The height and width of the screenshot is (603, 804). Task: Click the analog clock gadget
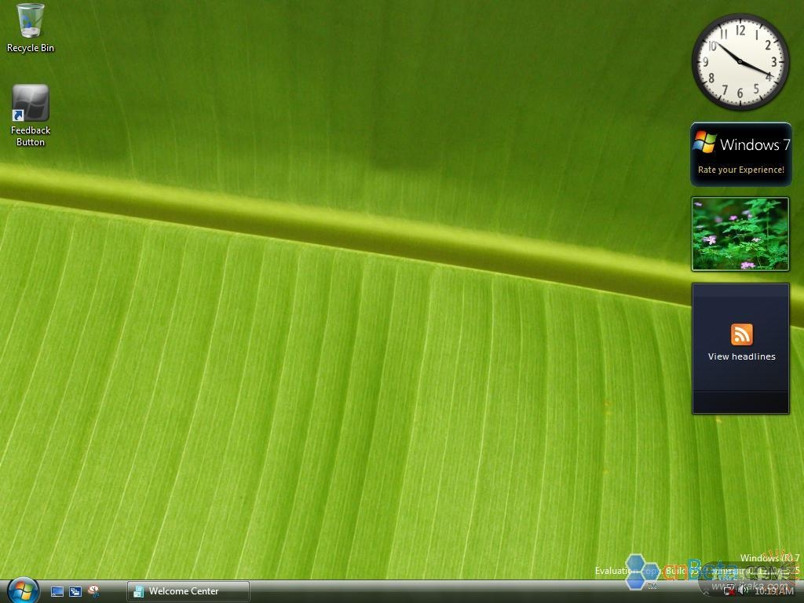(740, 61)
